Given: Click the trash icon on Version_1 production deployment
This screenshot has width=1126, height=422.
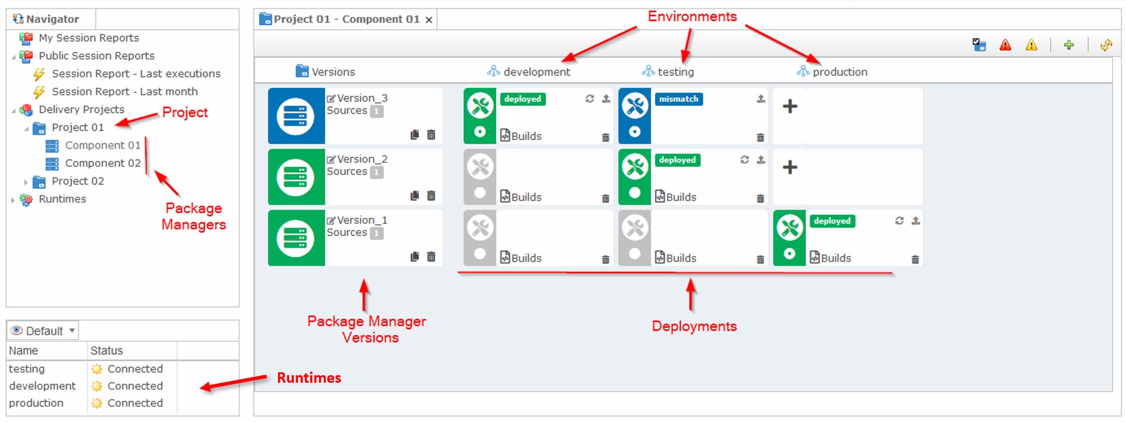Looking at the screenshot, I should [915, 259].
